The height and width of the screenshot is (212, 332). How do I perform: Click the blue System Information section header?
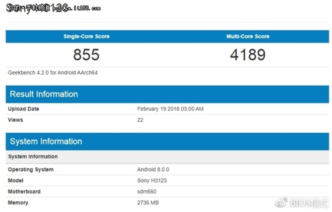click(167, 142)
